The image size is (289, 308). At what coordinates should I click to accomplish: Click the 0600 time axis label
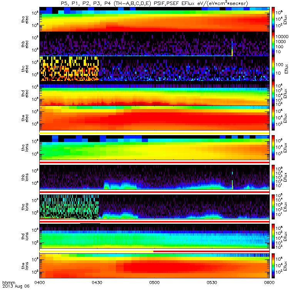point(269,283)
